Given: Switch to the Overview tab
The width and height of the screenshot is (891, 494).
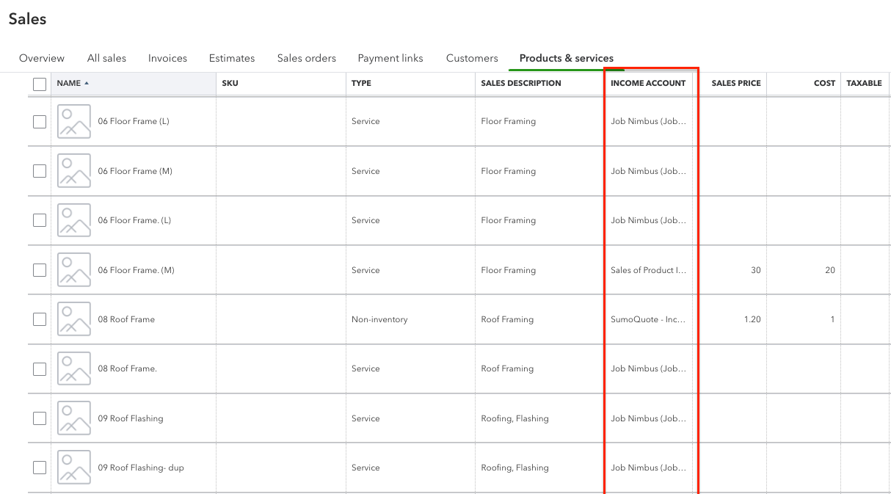Looking at the screenshot, I should pos(42,58).
